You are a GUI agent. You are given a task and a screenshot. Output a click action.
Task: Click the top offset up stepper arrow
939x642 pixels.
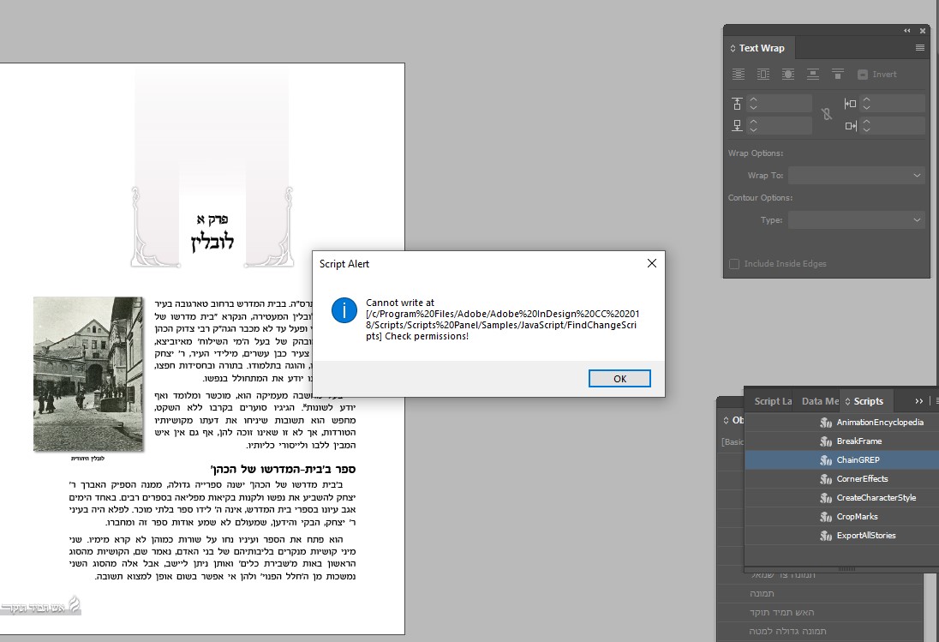(x=753, y=99)
